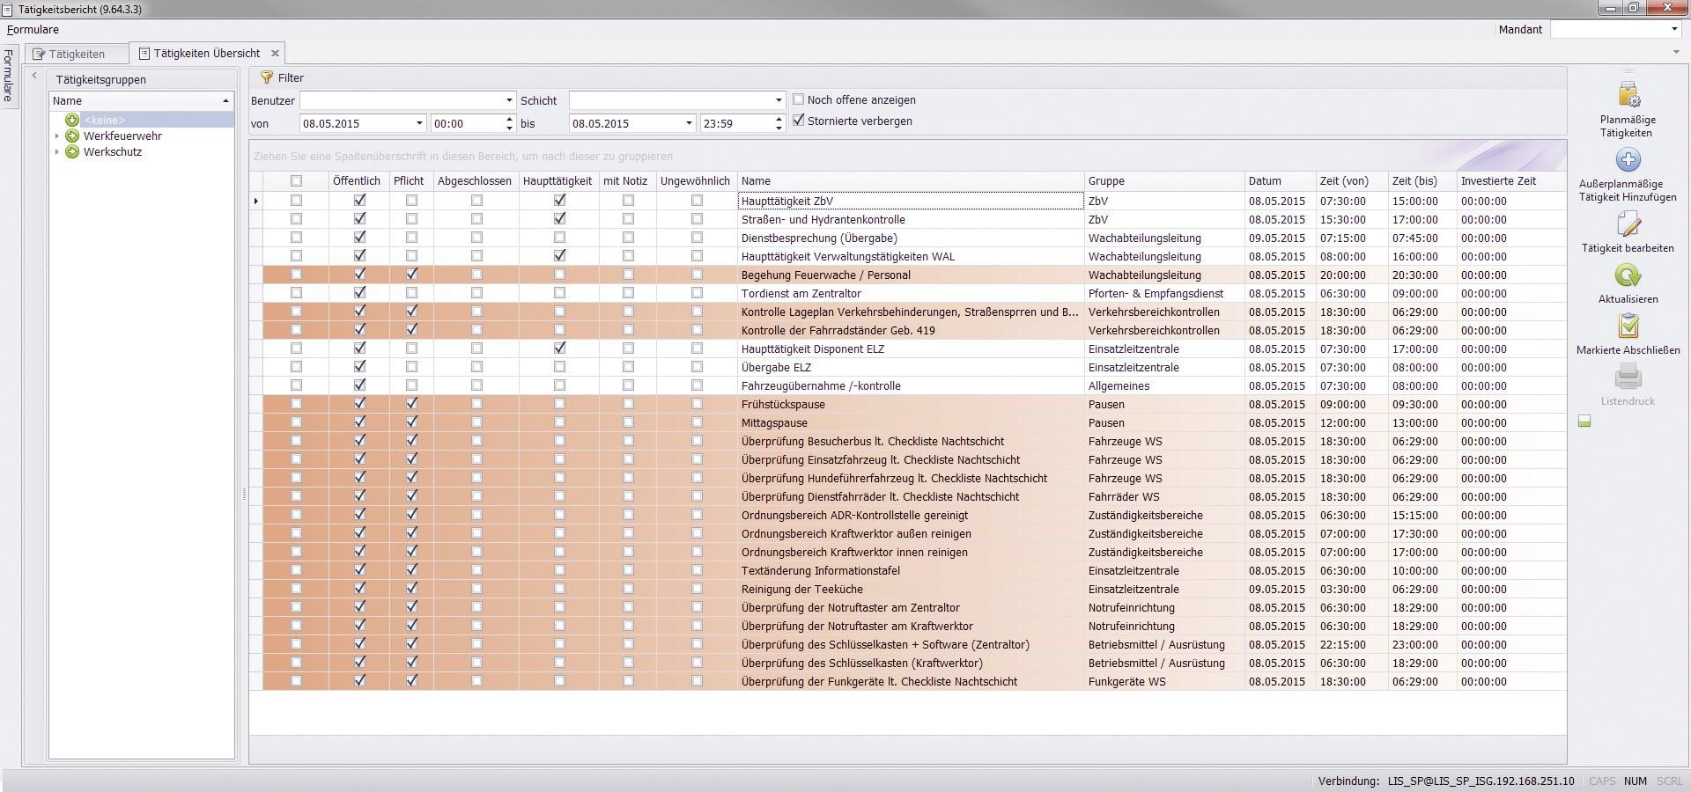Image resolution: width=1691 pixels, height=792 pixels.
Task: Select the Werkschutz group
Action: point(113,151)
